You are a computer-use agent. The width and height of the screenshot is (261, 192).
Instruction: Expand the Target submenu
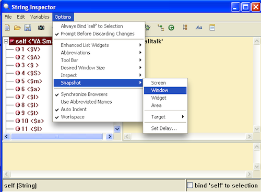(165, 117)
